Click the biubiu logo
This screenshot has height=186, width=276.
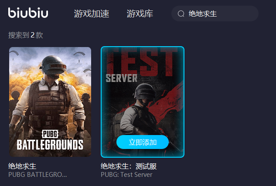28,13
